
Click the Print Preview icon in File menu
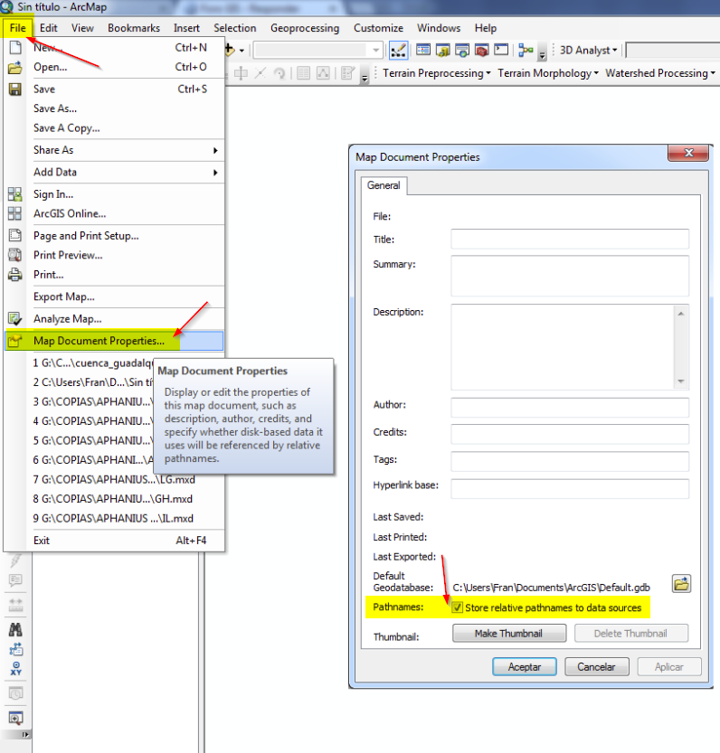click(x=14, y=255)
